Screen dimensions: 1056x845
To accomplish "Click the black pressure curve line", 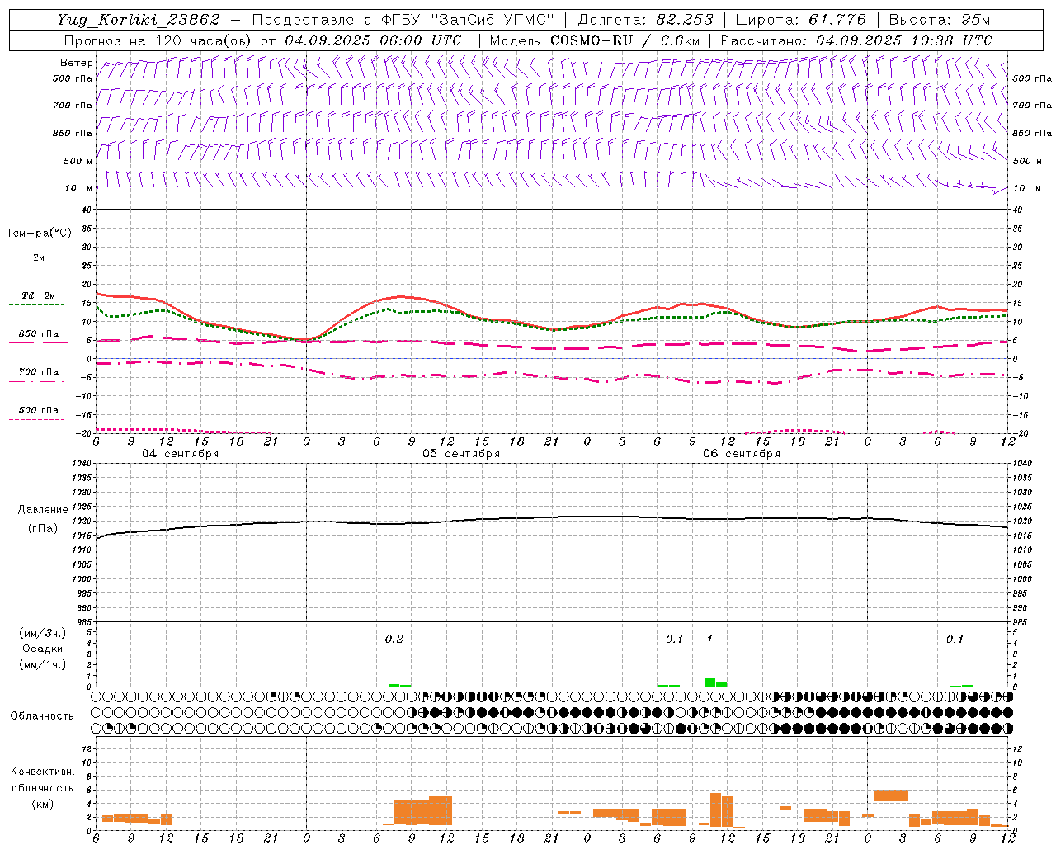I will [551, 517].
